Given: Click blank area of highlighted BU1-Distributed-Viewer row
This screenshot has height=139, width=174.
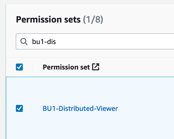Looking at the screenshot, I should pos(144,108).
